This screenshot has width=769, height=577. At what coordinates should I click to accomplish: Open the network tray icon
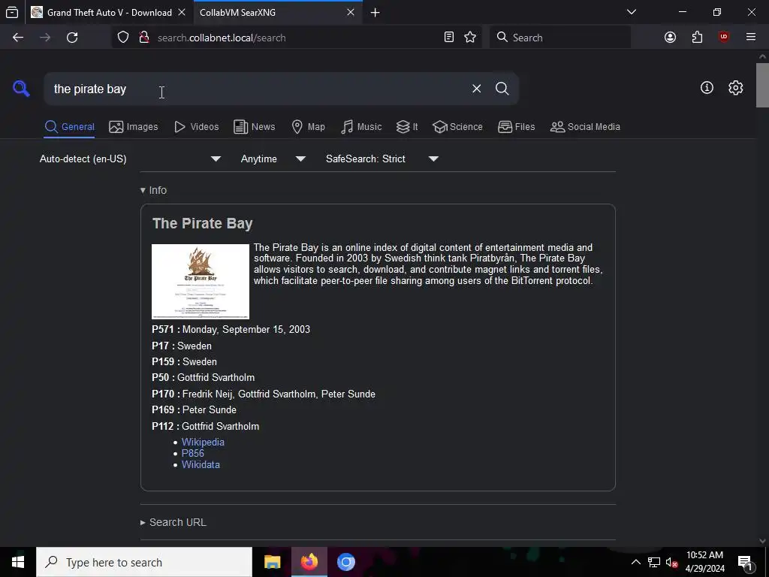pos(654,562)
